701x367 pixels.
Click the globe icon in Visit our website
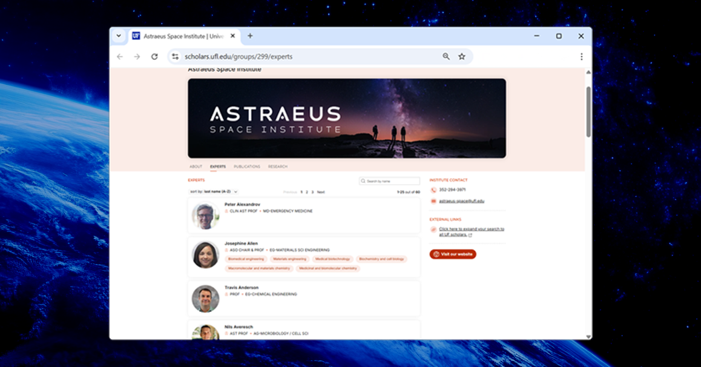[x=436, y=254]
